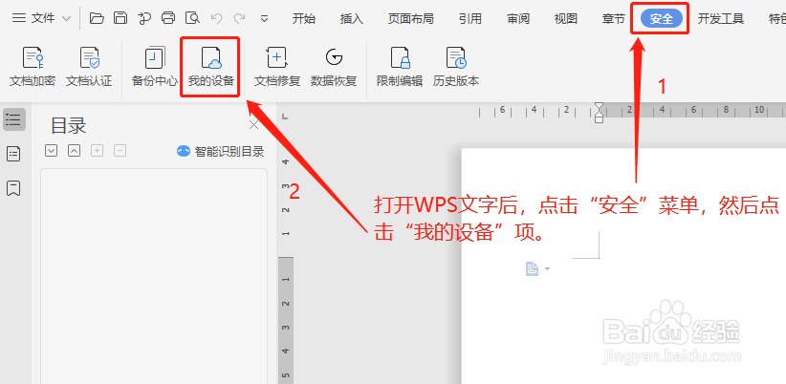Viewport: 786px width, 384px height.
Task: Open the 开发工具 tab
Action: coord(721,19)
